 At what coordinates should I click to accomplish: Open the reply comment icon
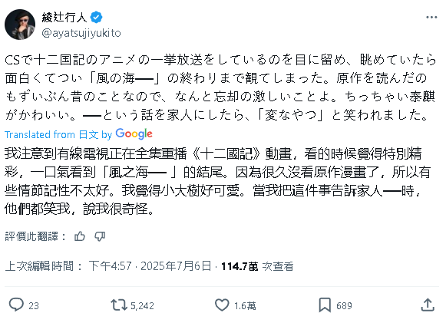[x=16, y=305]
